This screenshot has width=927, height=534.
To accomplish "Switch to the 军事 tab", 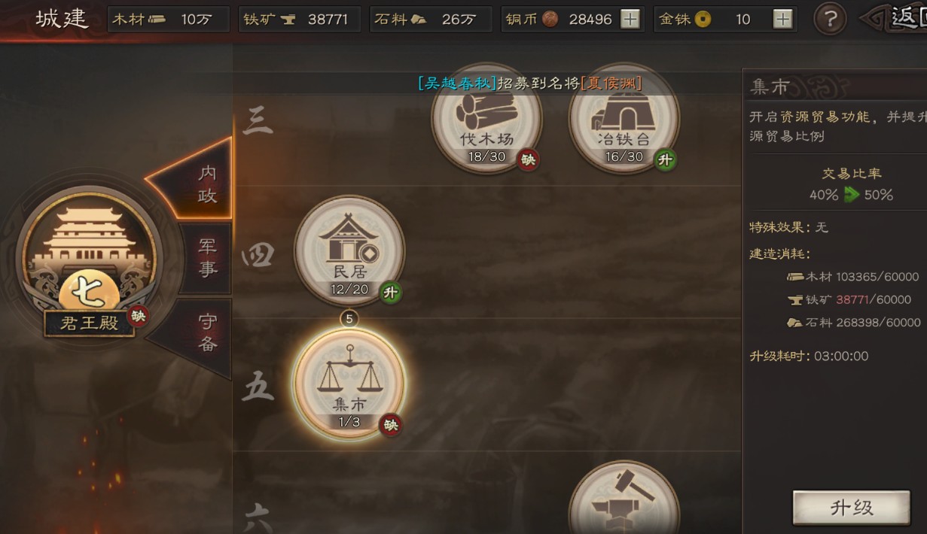I will [208, 258].
